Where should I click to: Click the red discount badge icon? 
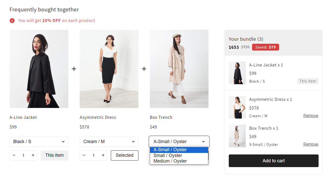click(12, 21)
